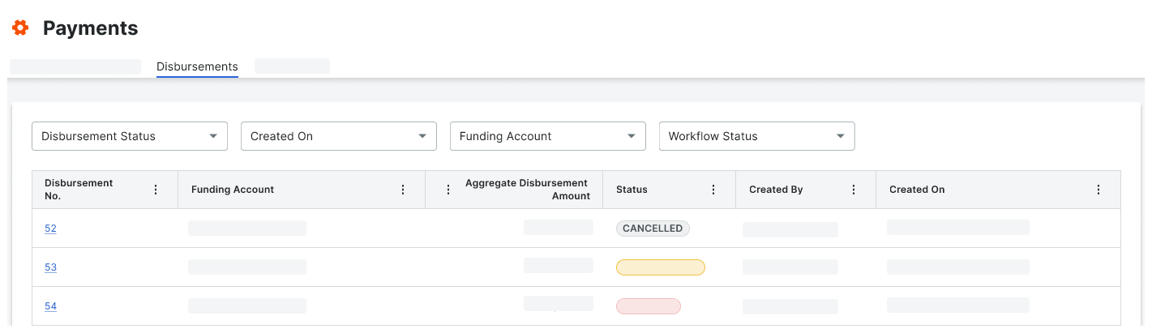This screenshot has width=1152, height=333.
Task: Sort by the Disbursement No. column header
Action: [x=79, y=190]
